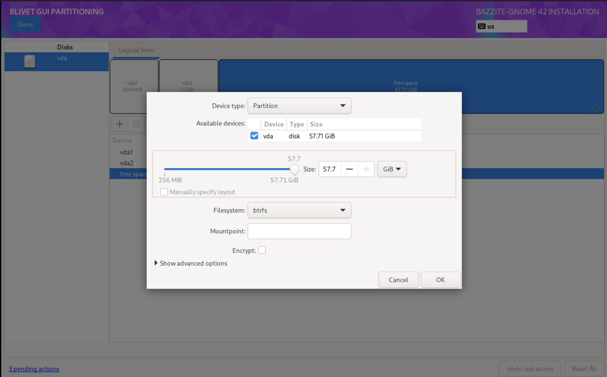Open the GiB unit dropdown
The image size is (607, 377).
click(391, 169)
